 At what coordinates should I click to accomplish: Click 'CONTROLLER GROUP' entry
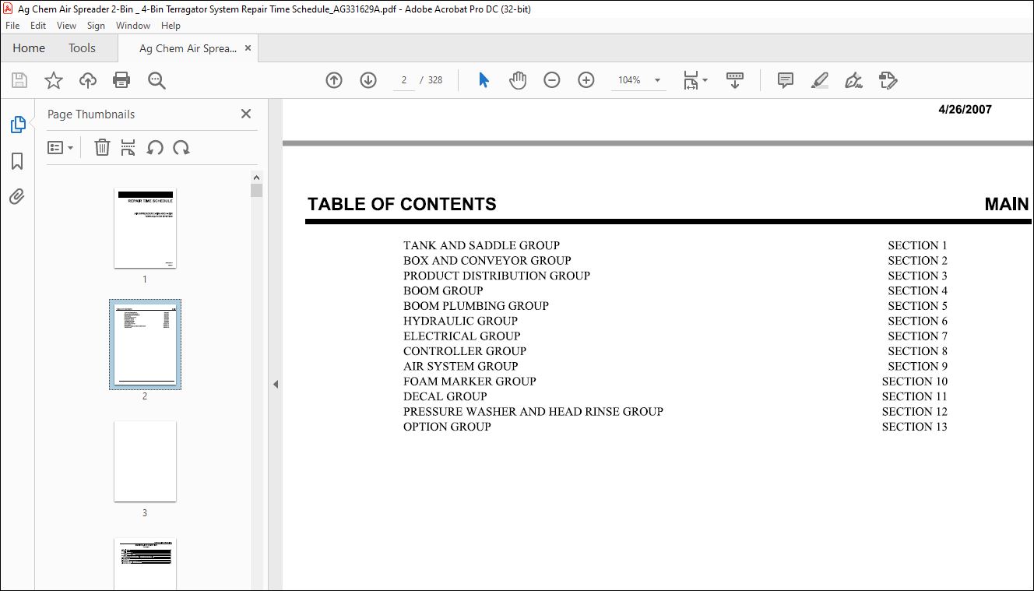tap(465, 351)
